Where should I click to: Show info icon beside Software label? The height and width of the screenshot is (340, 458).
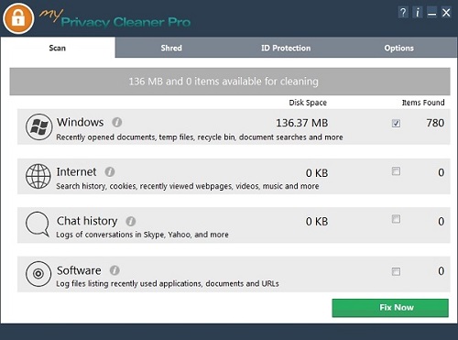pos(114,270)
